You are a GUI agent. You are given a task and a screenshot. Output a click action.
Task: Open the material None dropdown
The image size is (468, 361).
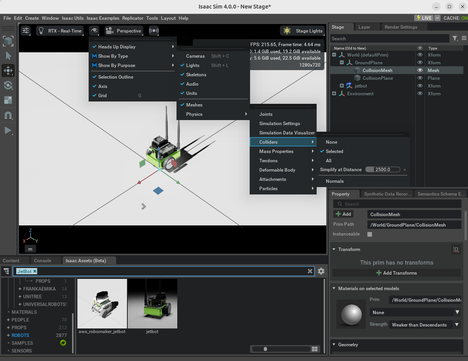(415, 313)
